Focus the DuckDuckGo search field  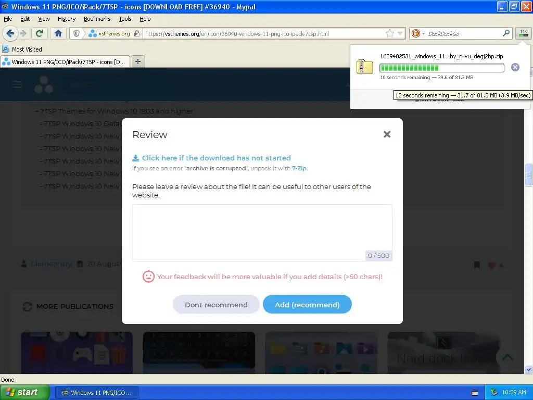click(x=464, y=33)
